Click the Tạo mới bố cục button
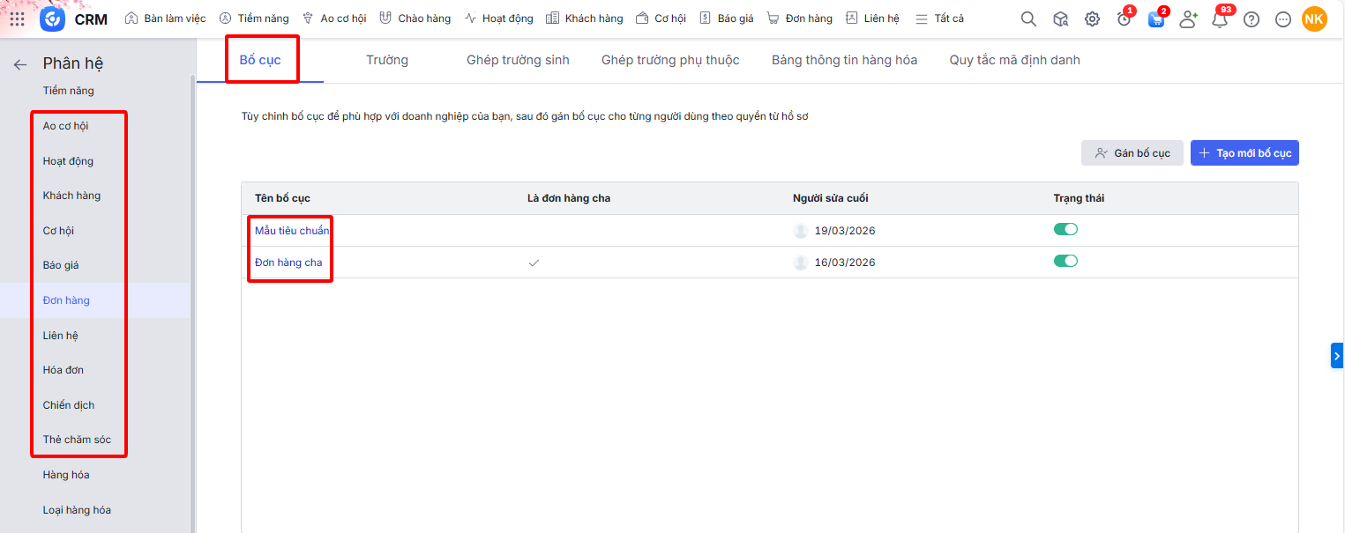1345x533 pixels. tap(1244, 152)
